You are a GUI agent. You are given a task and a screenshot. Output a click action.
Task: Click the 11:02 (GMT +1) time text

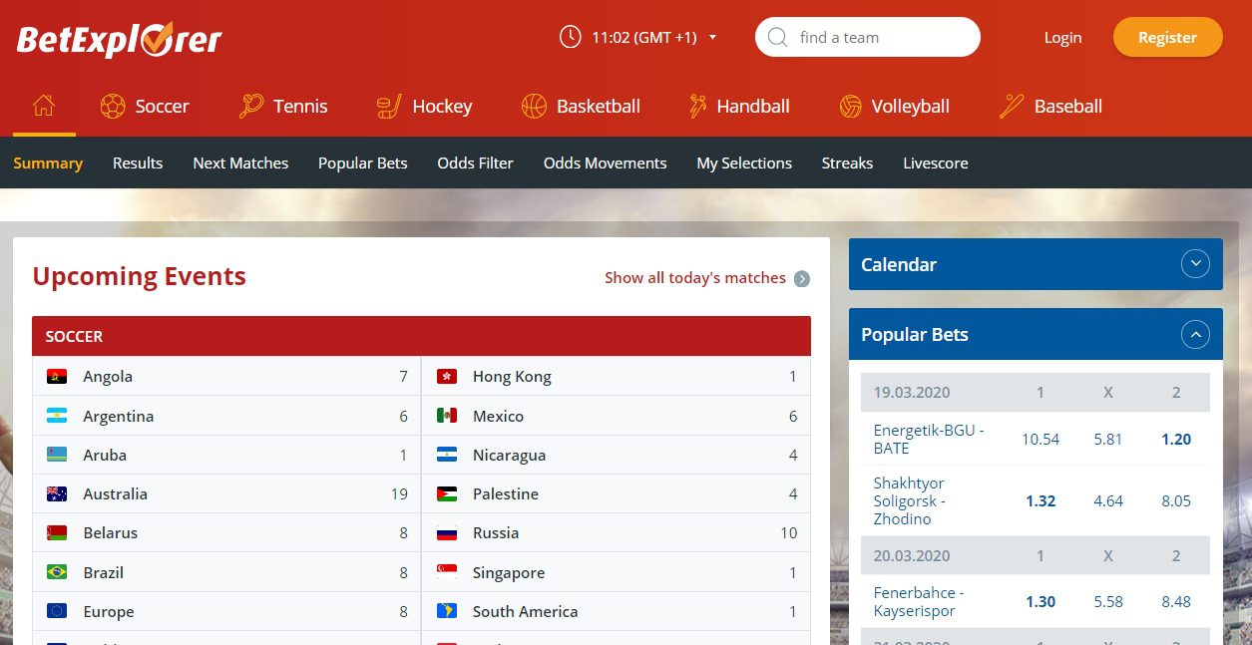pos(643,38)
